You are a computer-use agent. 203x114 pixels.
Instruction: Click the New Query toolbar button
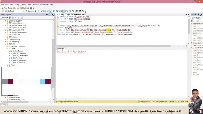7,8
